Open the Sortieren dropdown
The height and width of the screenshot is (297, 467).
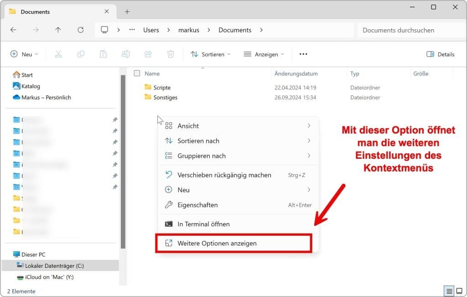pyautogui.click(x=210, y=54)
